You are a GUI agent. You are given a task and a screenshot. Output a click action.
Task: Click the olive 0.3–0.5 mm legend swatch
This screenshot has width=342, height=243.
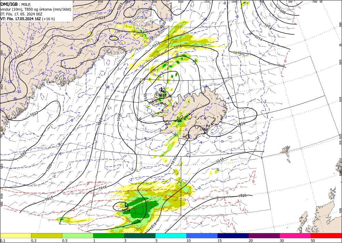(x=47, y=235)
